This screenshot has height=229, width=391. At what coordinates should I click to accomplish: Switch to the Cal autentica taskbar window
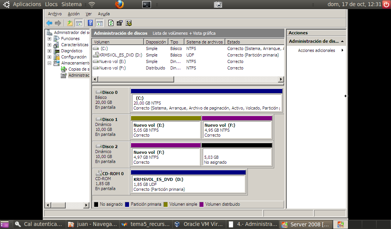pos(39,224)
